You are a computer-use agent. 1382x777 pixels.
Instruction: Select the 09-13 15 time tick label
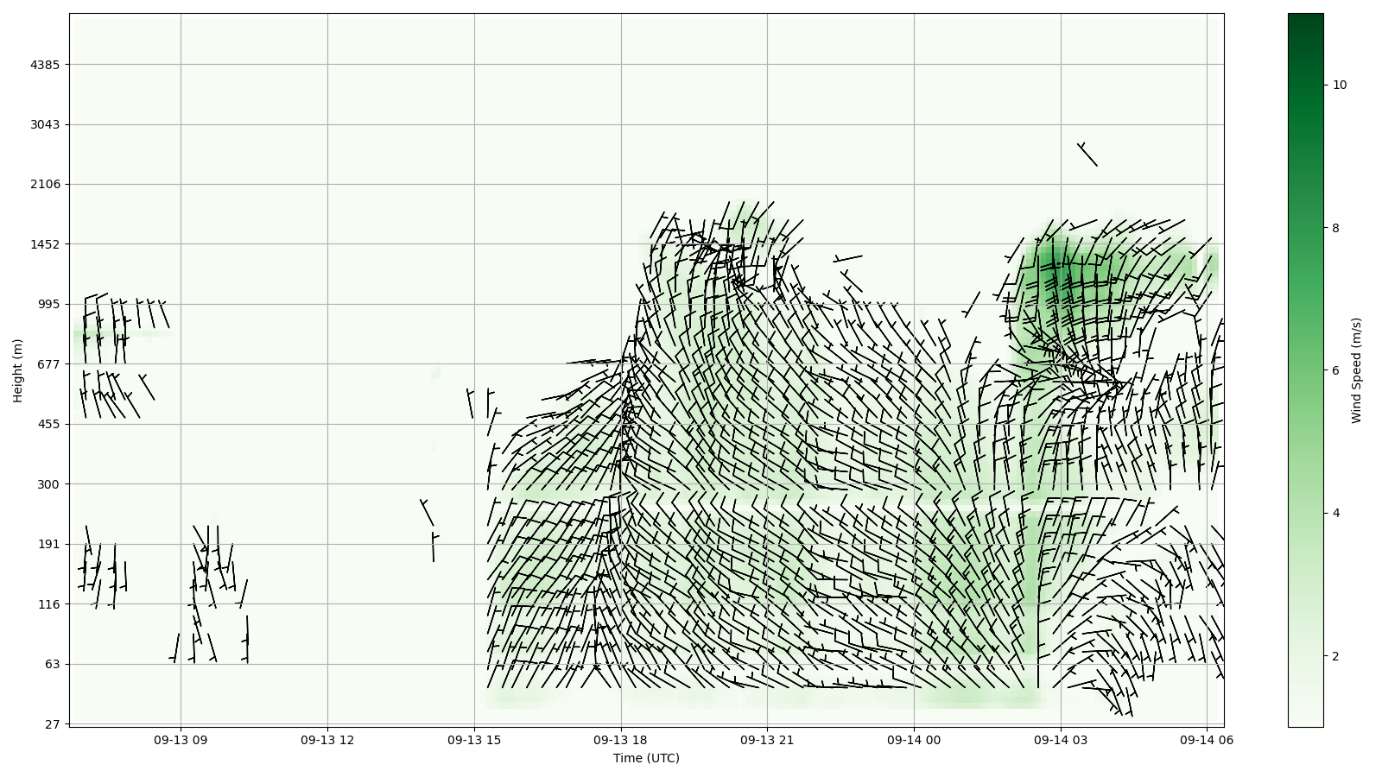point(474,740)
